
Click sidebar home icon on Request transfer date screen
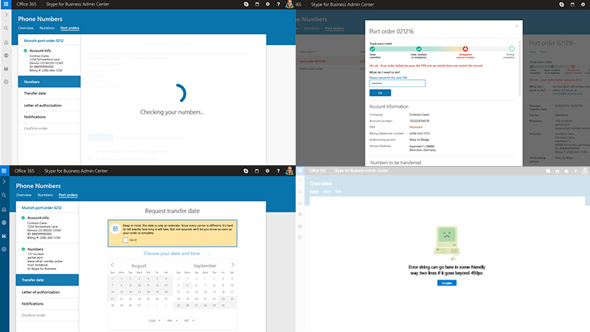4,210
